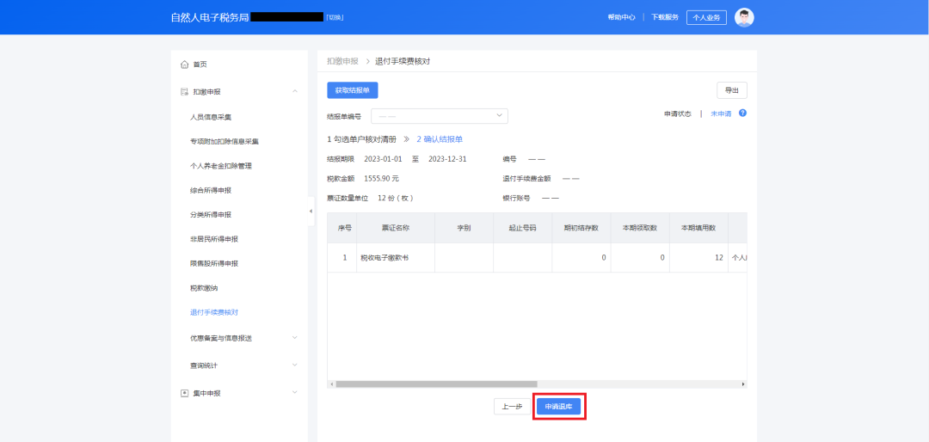The width and height of the screenshot is (929, 442).
Task: Click the 集中申报 sidebar icon
Action: [184, 393]
